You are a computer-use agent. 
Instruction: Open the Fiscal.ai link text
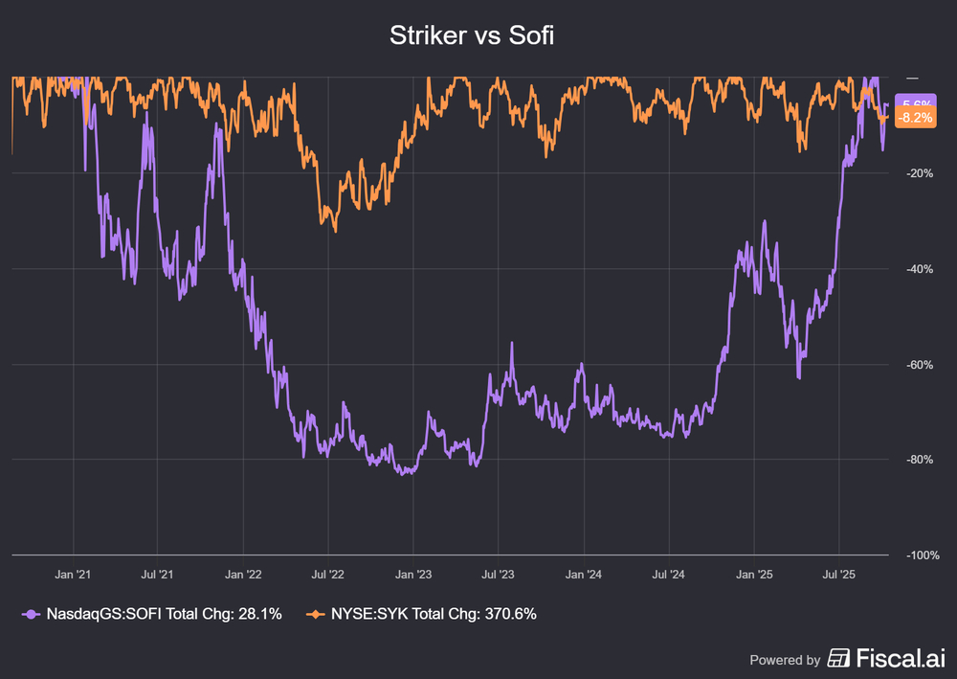click(901, 658)
